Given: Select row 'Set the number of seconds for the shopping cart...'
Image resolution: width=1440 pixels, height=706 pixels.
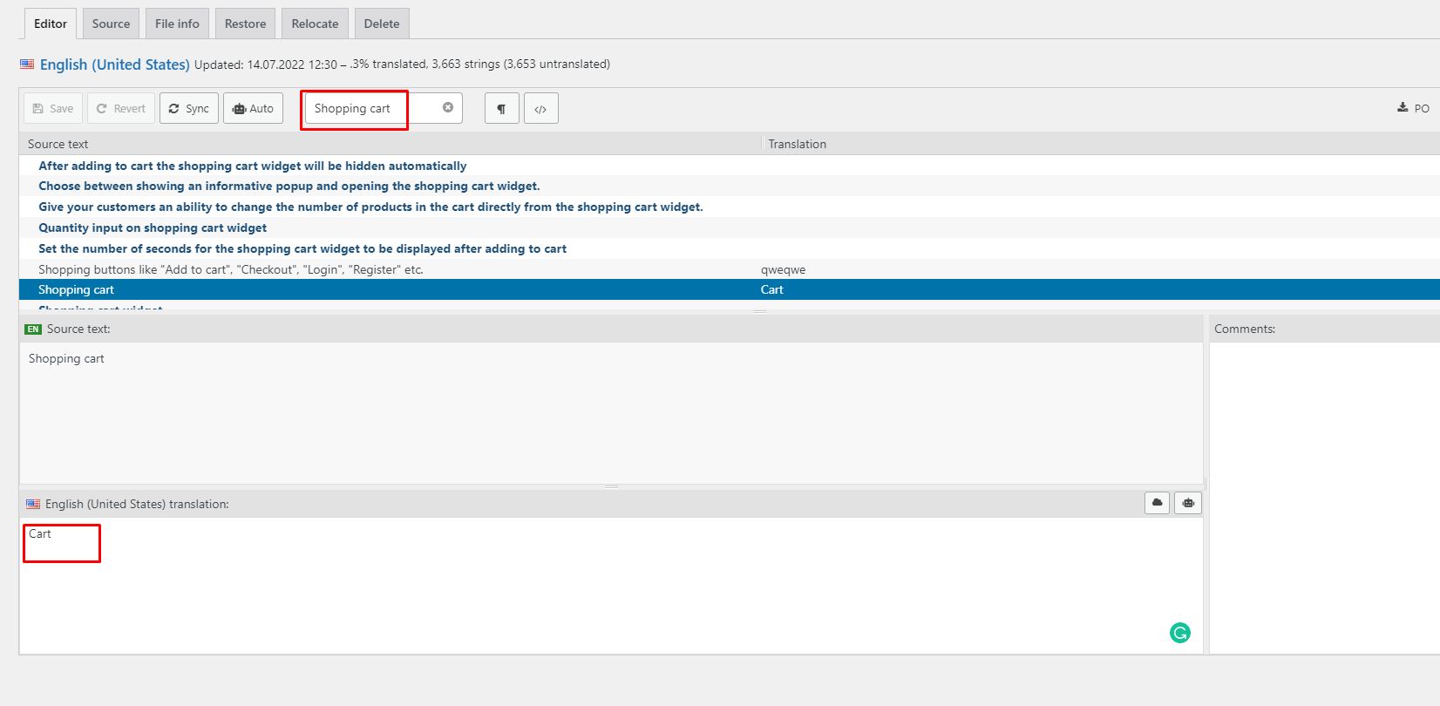Looking at the screenshot, I should 730,248.
